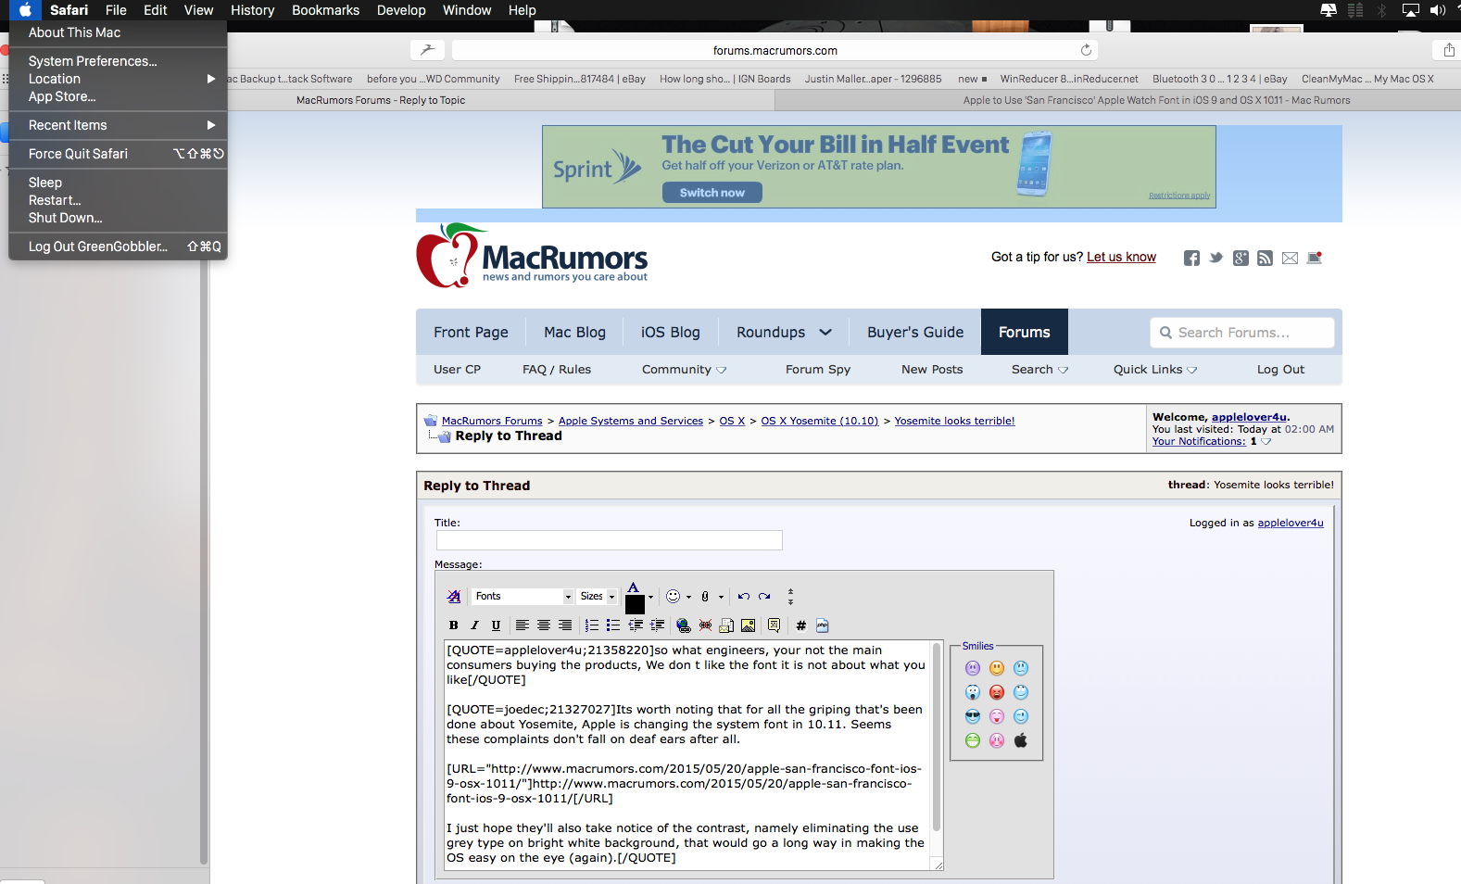
Task: Open Recent Items submenu
Action: tap(118, 125)
